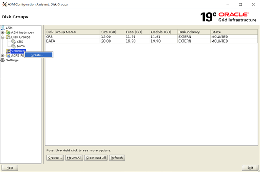The width and height of the screenshot is (260, 172).
Task: Click the ACFS File Systems folder icon
Action: [x=8, y=56]
